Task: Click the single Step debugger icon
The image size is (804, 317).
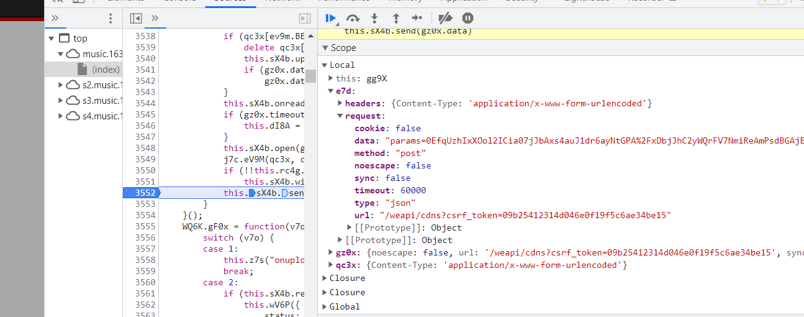Action: (417, 18)
